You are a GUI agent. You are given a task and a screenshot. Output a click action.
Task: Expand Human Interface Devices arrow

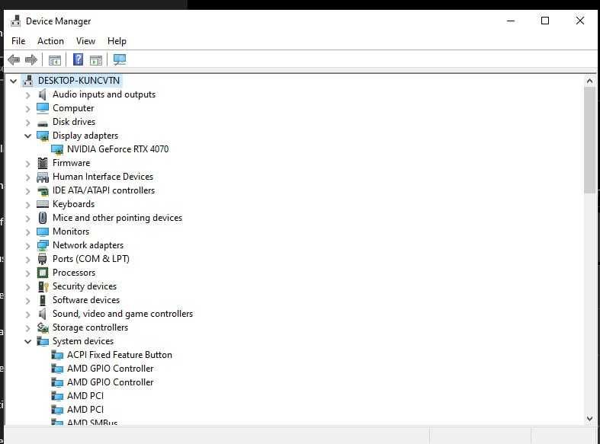point(28,177)
